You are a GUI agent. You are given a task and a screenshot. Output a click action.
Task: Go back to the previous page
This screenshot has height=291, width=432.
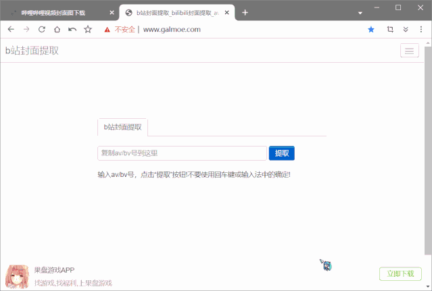pos(11,29)
